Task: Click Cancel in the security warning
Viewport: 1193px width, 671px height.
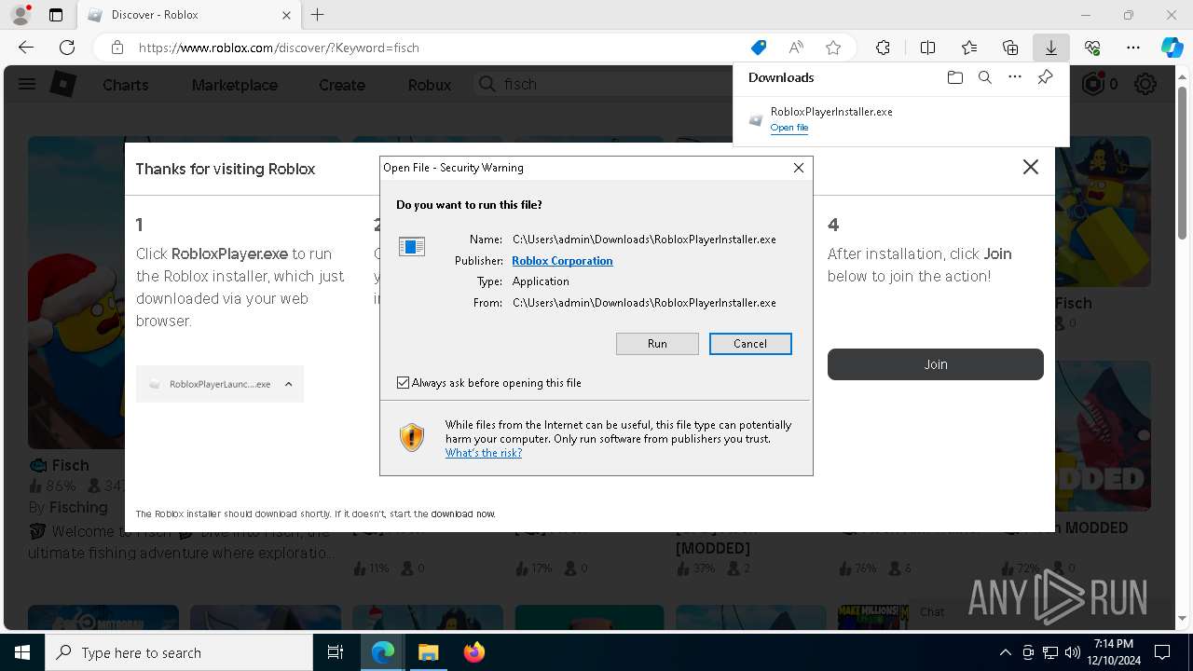Action: [x=750, y=344]
